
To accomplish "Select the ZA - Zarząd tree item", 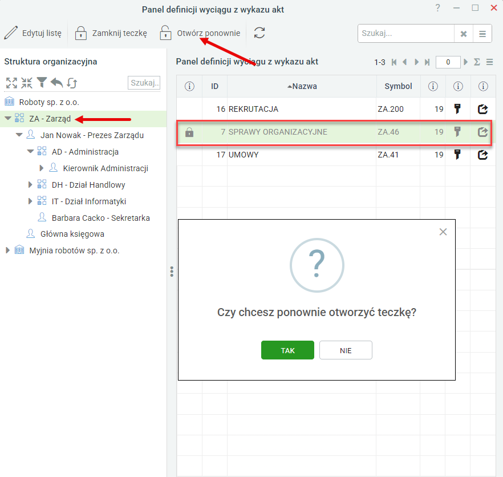I will pyautogui.click(x=50, y=119).
